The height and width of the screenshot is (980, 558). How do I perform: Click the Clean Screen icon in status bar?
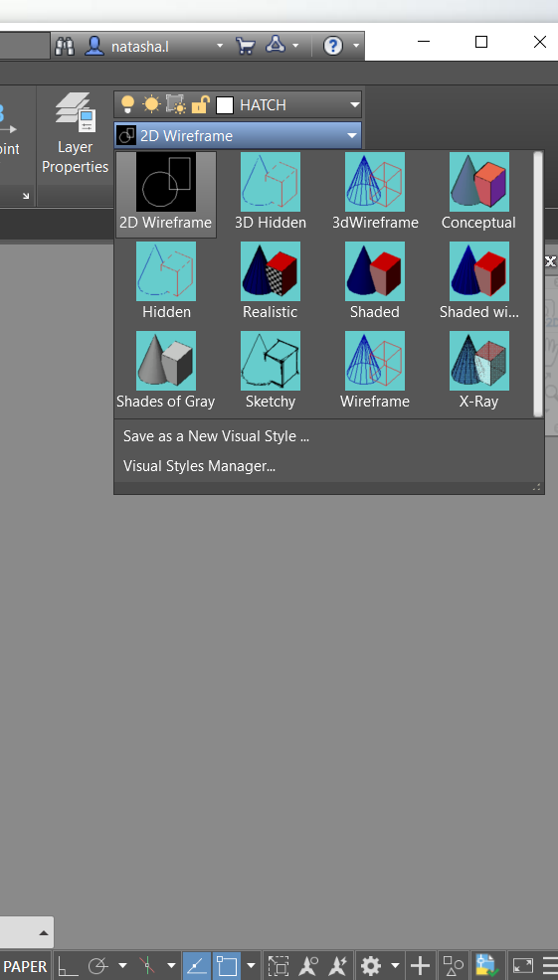[x=523, y=966]
